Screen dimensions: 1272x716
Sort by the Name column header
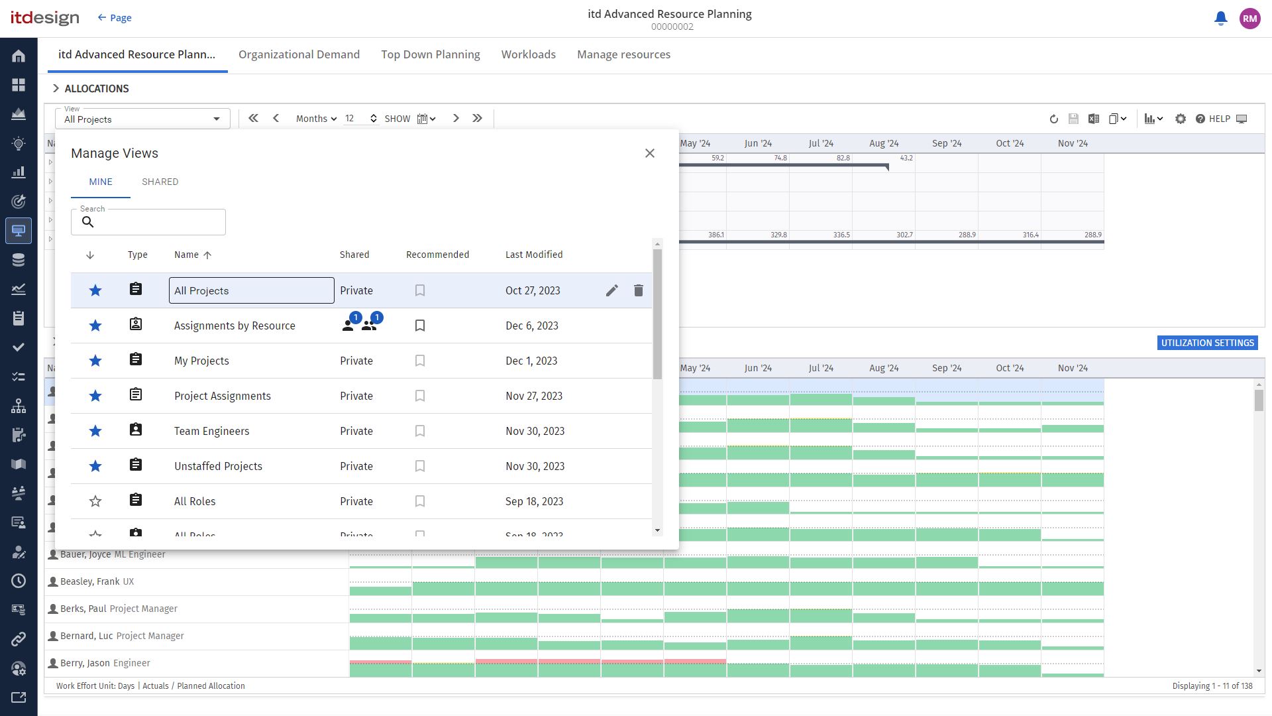pos(193,255)
